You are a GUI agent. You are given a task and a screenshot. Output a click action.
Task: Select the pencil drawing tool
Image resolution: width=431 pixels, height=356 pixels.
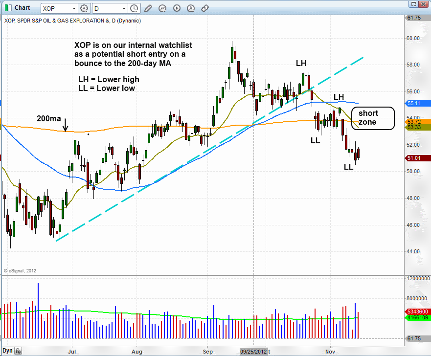click(148, 8)
